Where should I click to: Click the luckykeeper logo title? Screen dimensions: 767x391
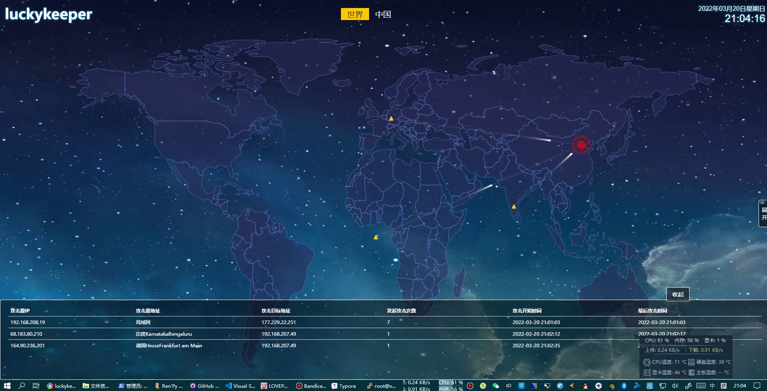[x=48, y=14]
